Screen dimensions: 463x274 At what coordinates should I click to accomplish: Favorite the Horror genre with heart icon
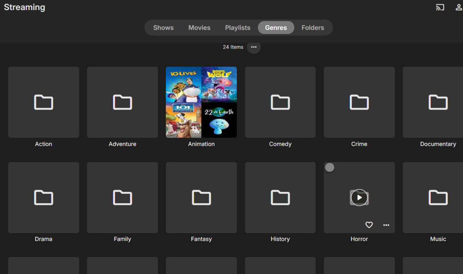pyautogui.click(x=369, y=225)
